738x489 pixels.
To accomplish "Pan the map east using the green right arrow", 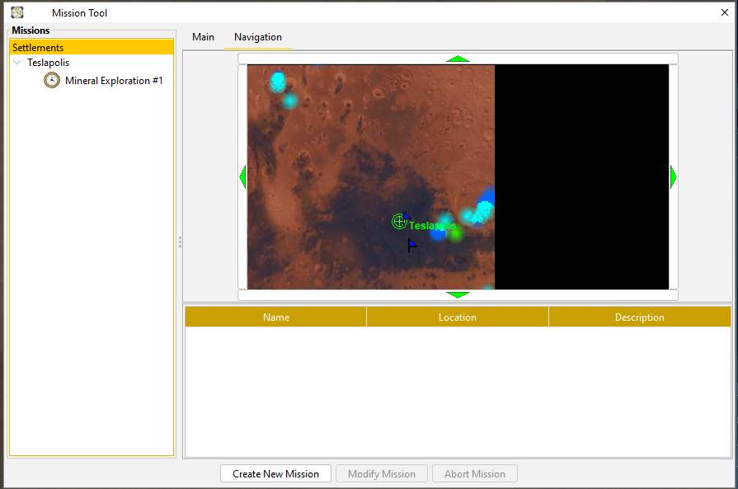I will click(x=673, y=176).
